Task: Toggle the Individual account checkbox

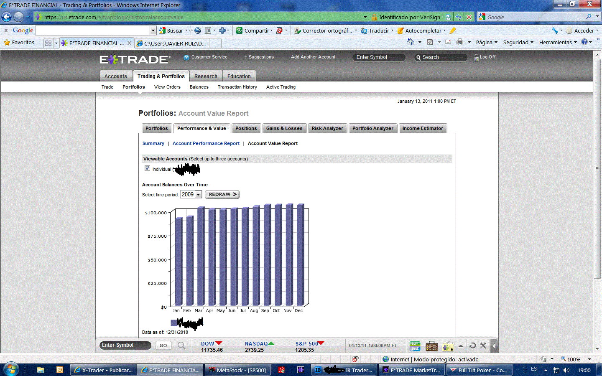Action: pyautogui.click(x=147, y=168)
